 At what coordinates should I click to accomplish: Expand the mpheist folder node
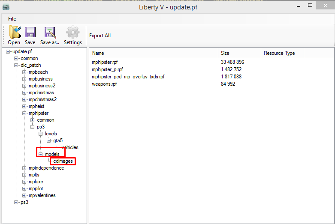24,107
